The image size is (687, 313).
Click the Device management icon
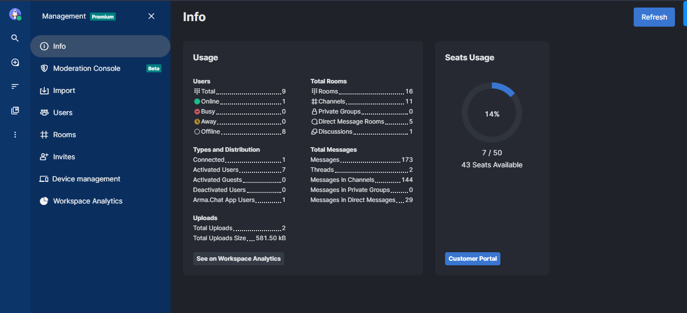44,179
